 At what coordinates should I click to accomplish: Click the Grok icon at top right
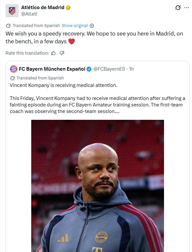[178, 7]
